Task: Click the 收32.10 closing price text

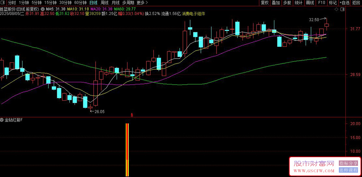Action: tap(78, 14)
